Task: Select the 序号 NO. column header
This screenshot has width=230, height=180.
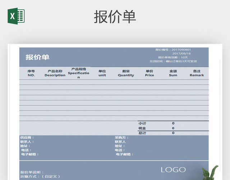Action: tap(31, 73)
